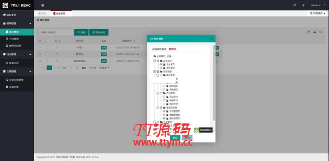329x161 pixels.
Task: Switch to the 首页 tab
Action: click(x=42, y=14)
